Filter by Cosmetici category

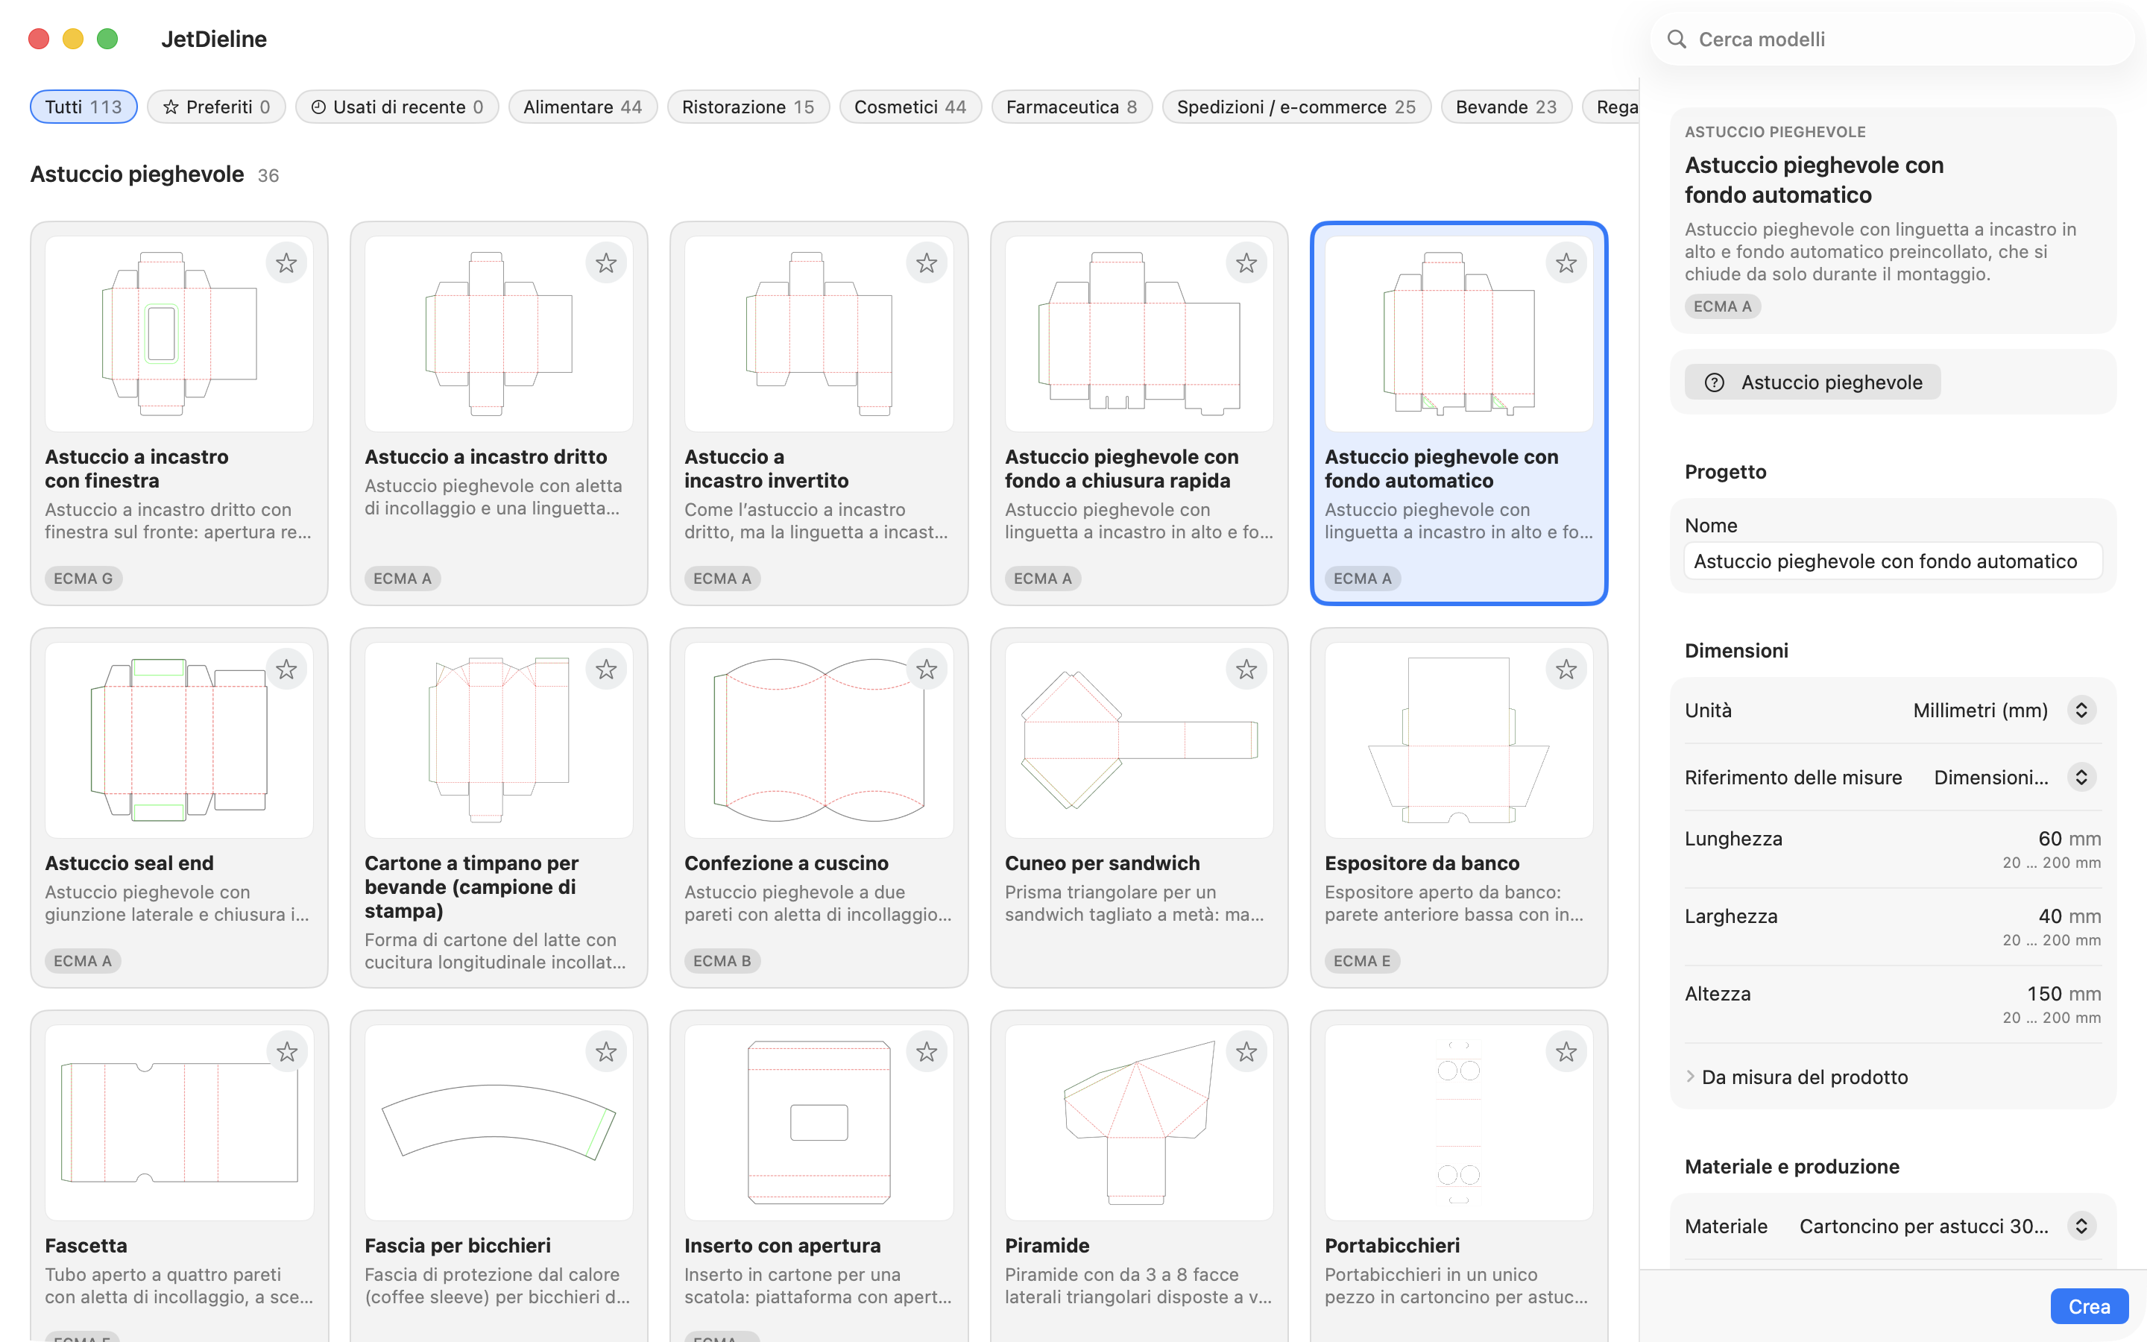(910, 107)
